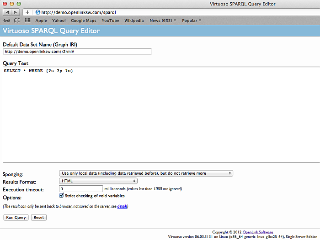Click the Reset button
This screenshot has height=240, width=320.
click(39, 217)
